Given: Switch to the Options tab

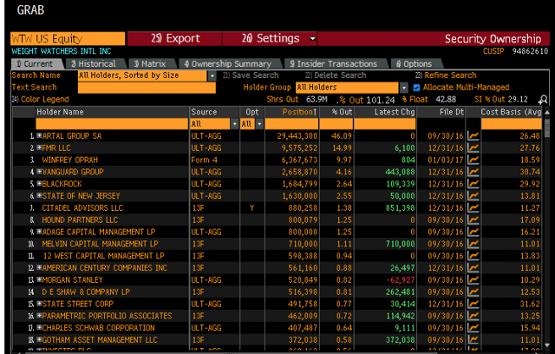Looking at the screenshot, I should click(x=416, y=64).
